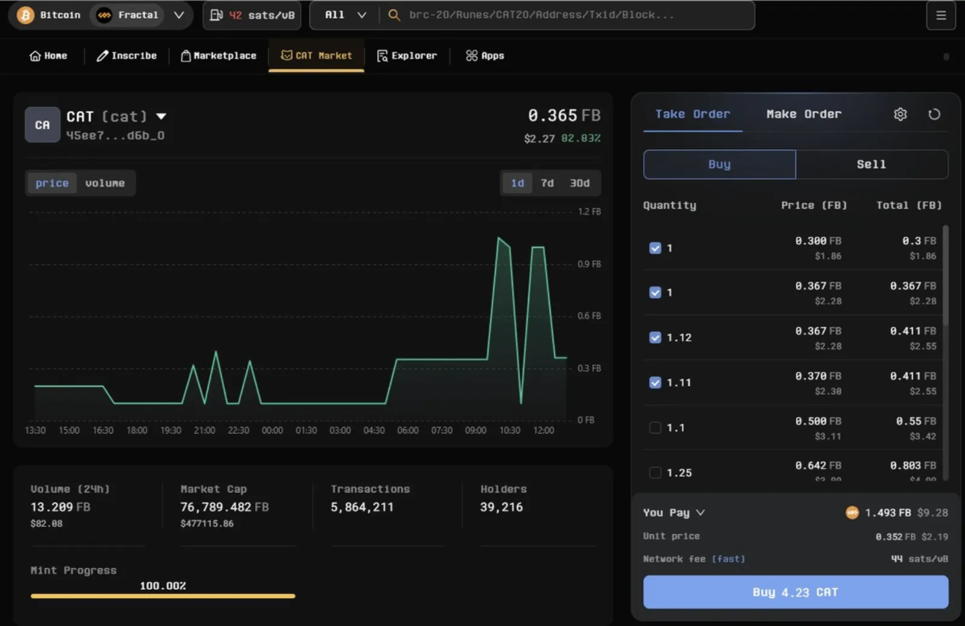Click the Total (FB) column header
This screenshot has height=626, width=965.
[909, 206]
